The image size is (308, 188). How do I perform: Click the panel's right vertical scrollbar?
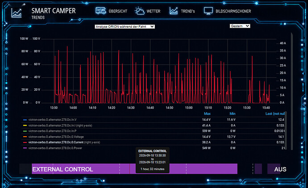(291, 92)
